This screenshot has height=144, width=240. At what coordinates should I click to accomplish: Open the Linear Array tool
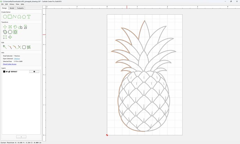5,37
